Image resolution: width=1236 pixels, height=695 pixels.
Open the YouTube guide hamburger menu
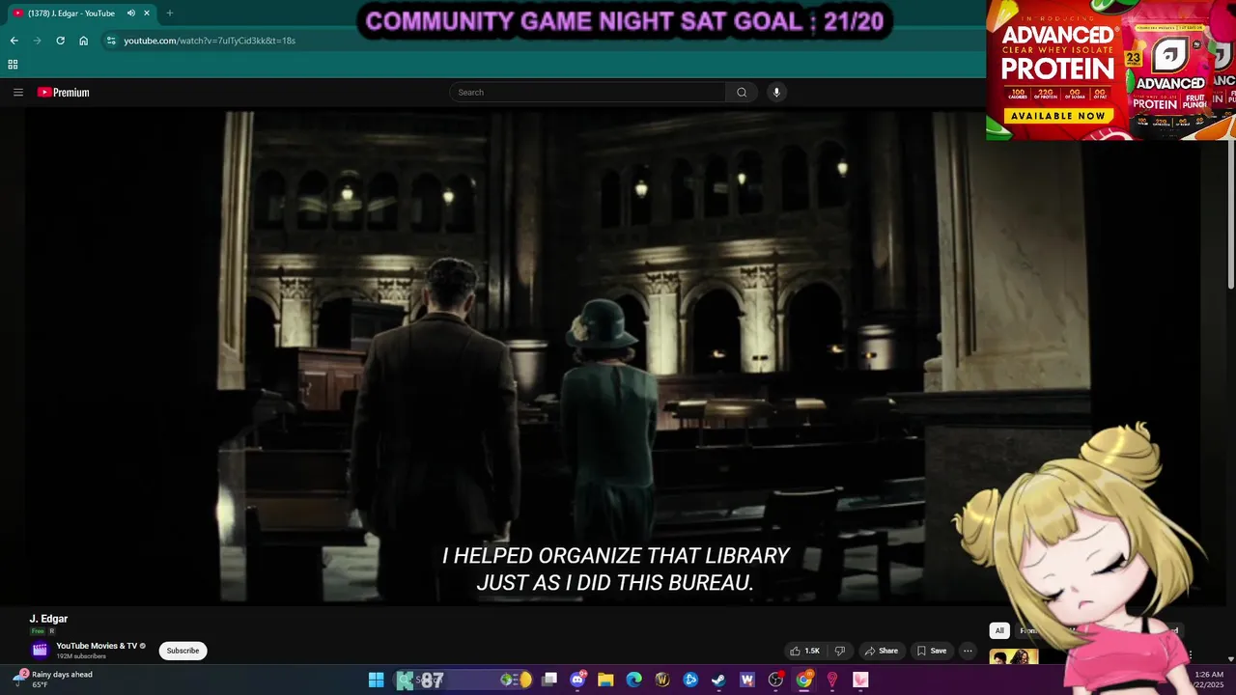[17, 93]
